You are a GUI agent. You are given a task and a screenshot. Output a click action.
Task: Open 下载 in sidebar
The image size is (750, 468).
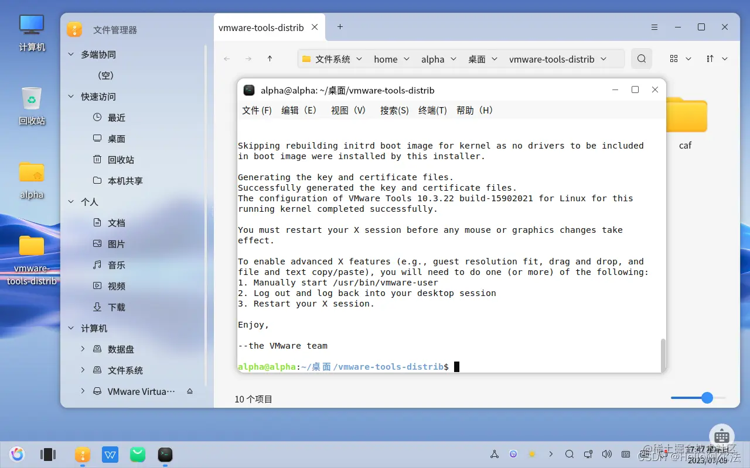pyautogui.click(x=117, y=307)
